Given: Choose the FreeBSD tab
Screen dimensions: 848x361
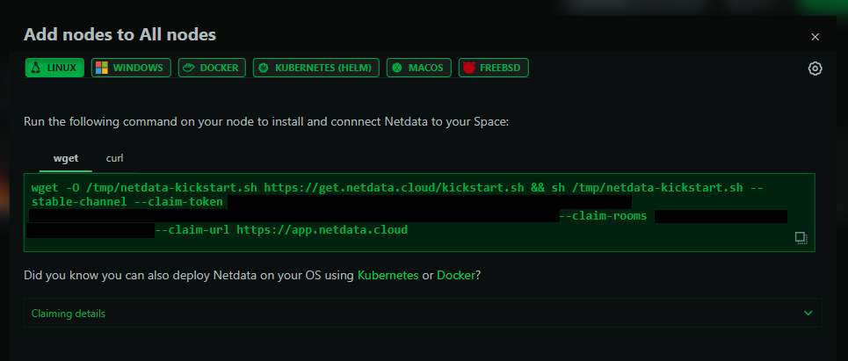Looking at the screenshot, I should (x=493, y=69).
